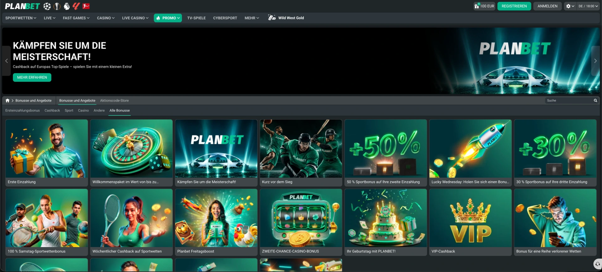Viewport: 602px width, 272px height.
Task: Open the Bundesliga league icon
Action: click(x=86, y=6)
